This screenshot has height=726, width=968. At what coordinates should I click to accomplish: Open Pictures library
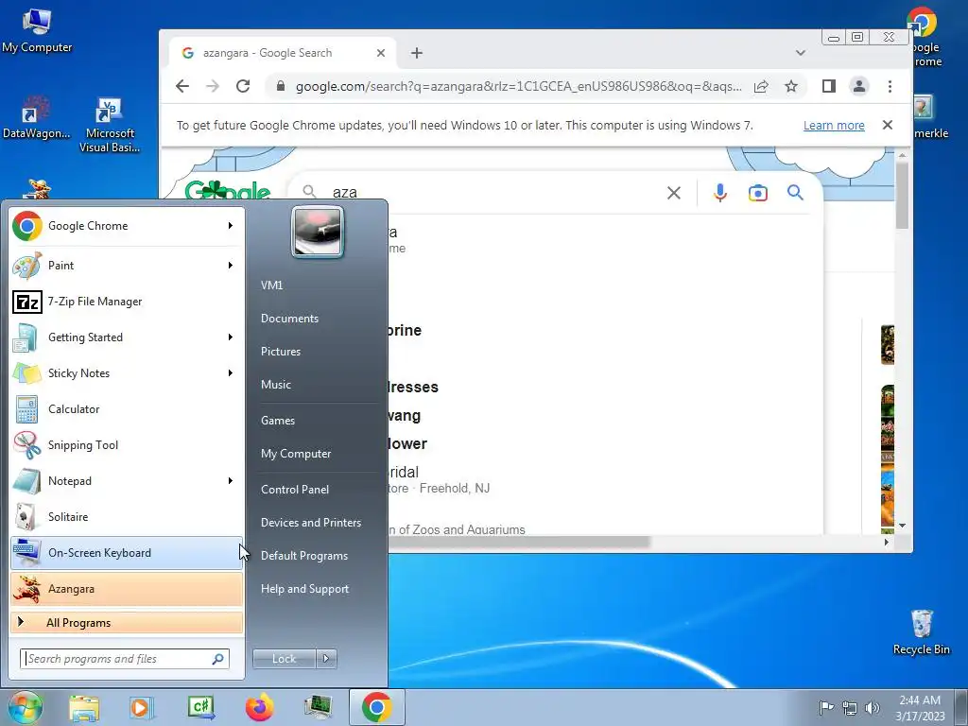[x=280, y=352]
